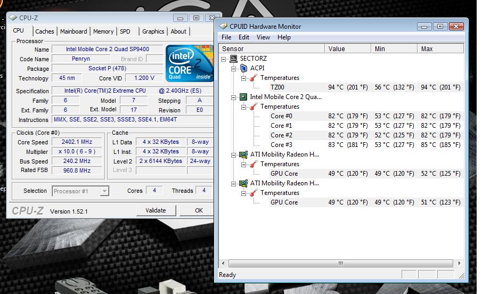Viewport: 482px width, 294px height.
Task: Collapse the second ATI Mobility Radeon node
Action: pyautogui.click(x=234, y=184)
